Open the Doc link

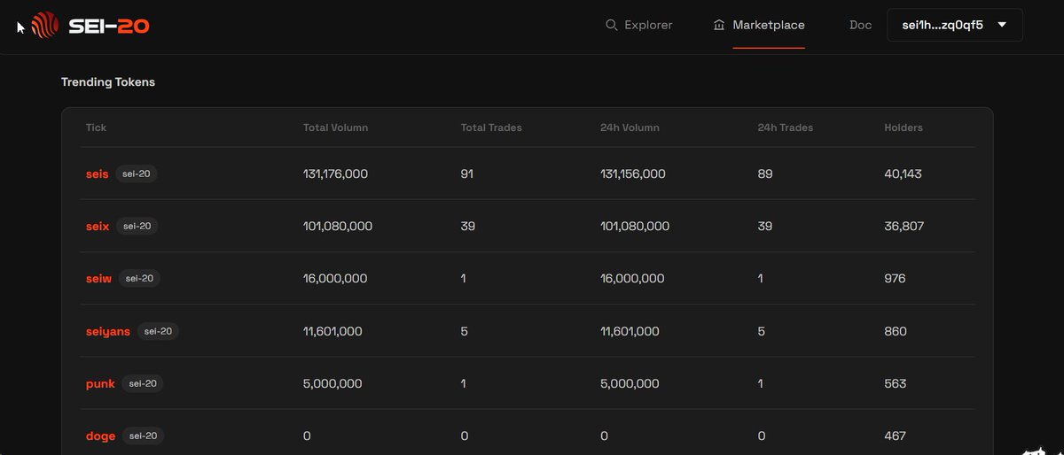coord(860,25)
